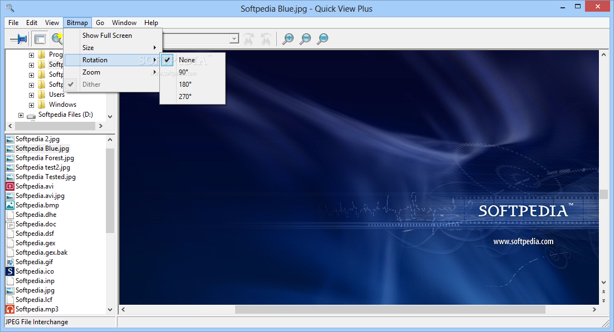Image resolution: width=614 pixels, height=332 pixels.
Task: Click the Softpedia.doc document icon
Action: (10, 224)
